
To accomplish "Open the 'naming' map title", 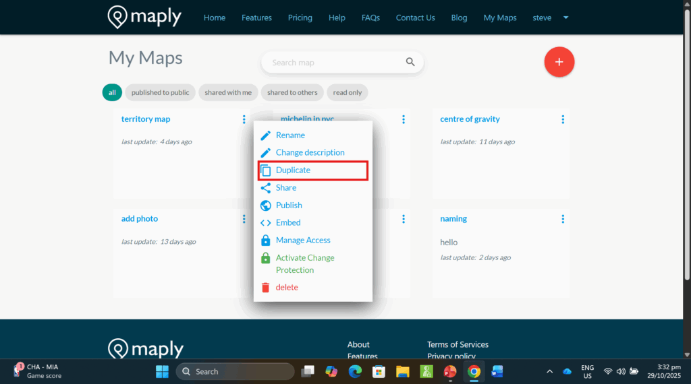I will point(453,219).
